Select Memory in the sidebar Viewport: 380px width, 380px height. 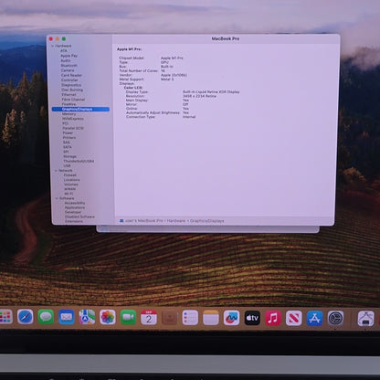click(69, 114)
